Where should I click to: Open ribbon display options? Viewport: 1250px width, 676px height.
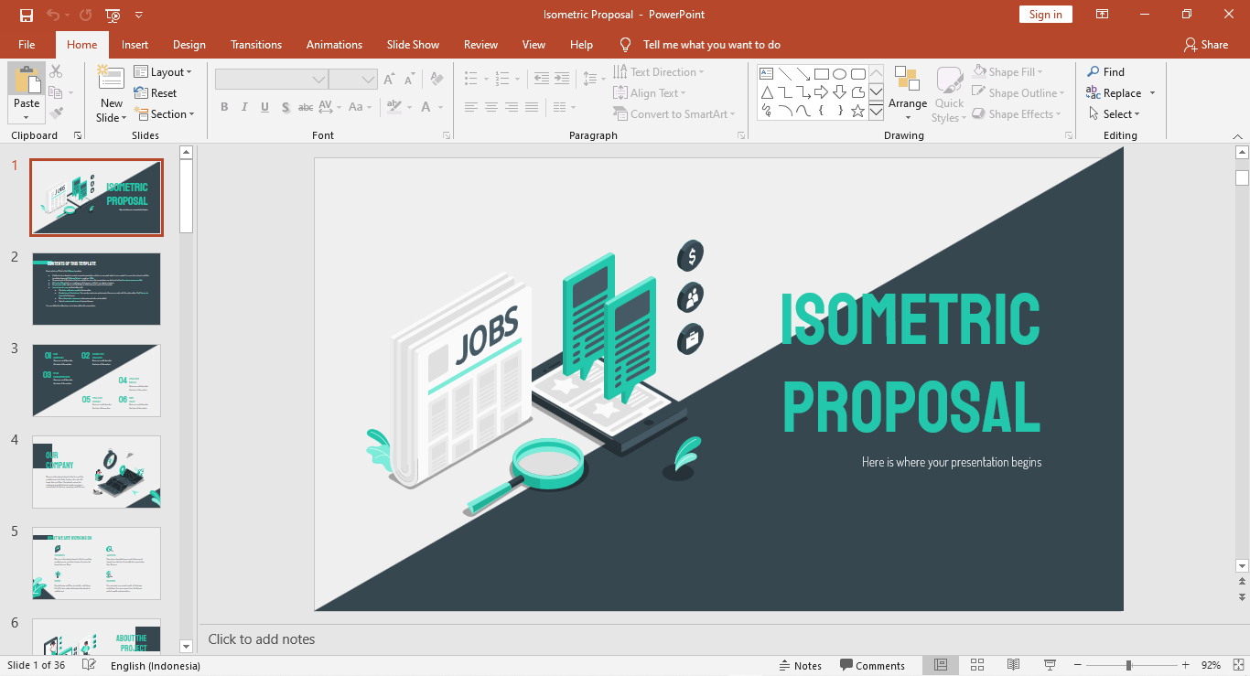(1103, 15)
